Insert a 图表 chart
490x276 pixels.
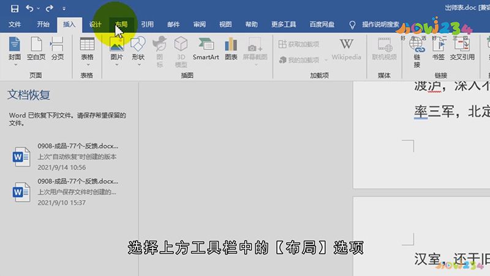click(231, 48)
